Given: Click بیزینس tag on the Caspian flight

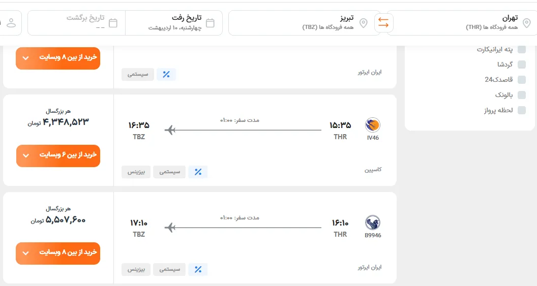Looking at the screenshot, I should 136,172.
